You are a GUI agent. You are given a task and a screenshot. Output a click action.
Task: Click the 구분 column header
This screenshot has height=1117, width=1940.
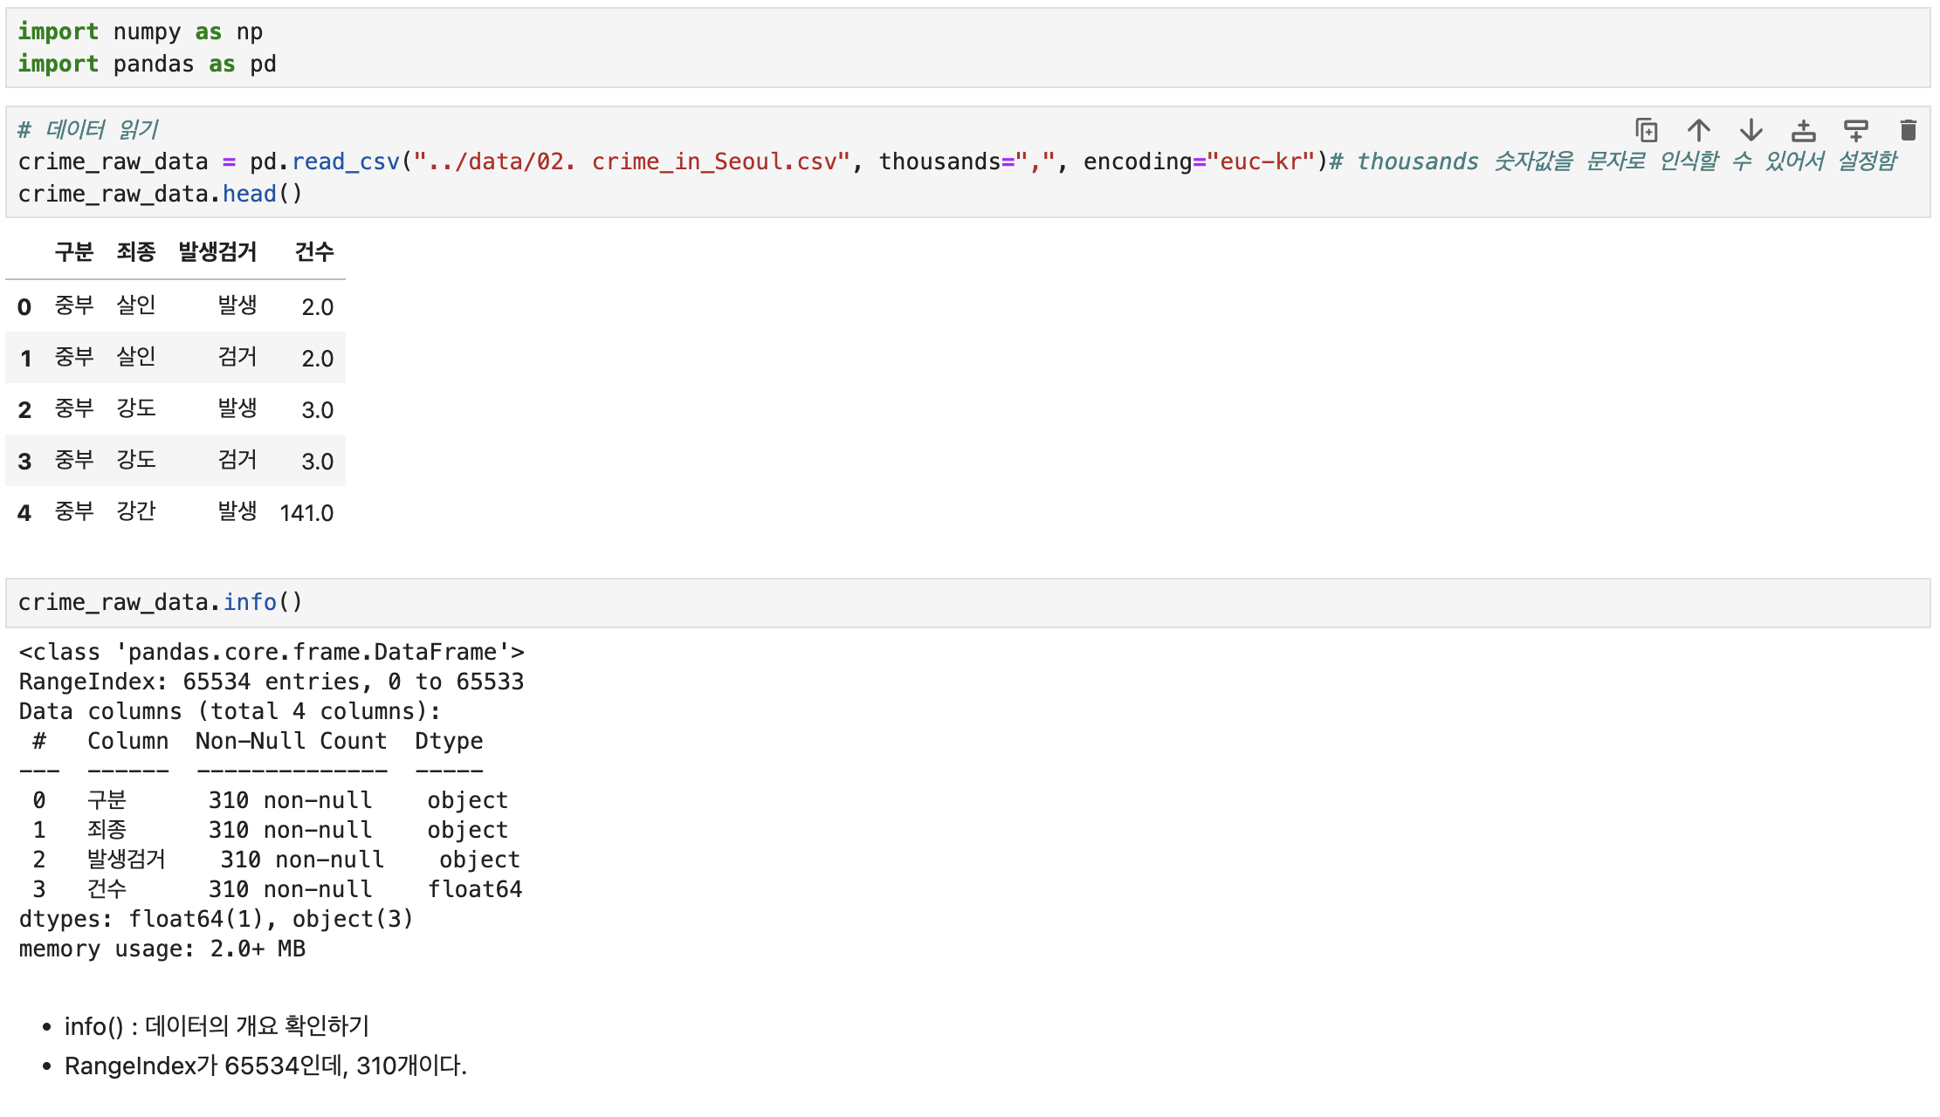(x=73, y=252)
